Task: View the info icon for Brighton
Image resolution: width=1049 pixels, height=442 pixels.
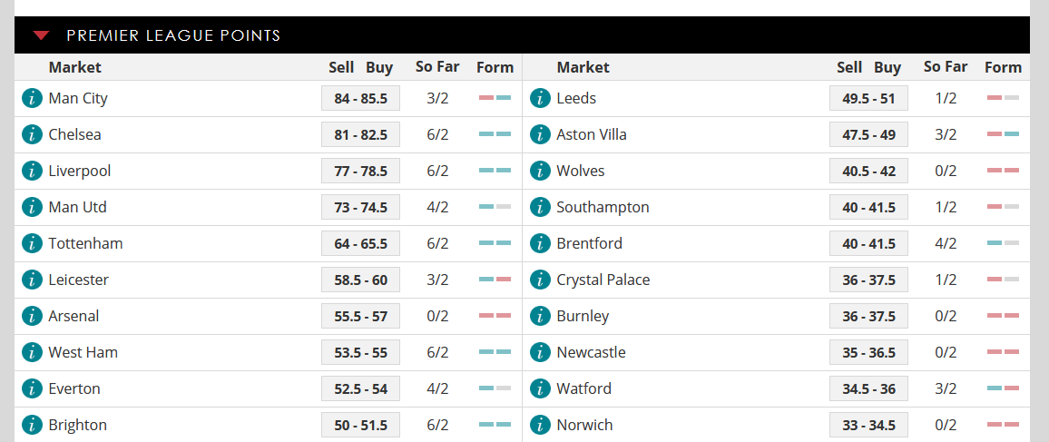Action: point(32,425)
